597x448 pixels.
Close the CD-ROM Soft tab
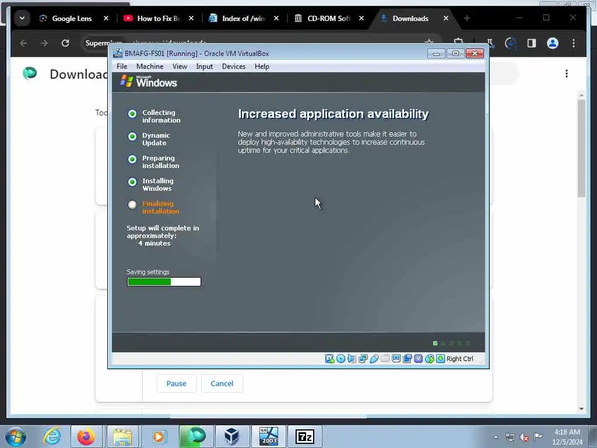coord(361,18)
